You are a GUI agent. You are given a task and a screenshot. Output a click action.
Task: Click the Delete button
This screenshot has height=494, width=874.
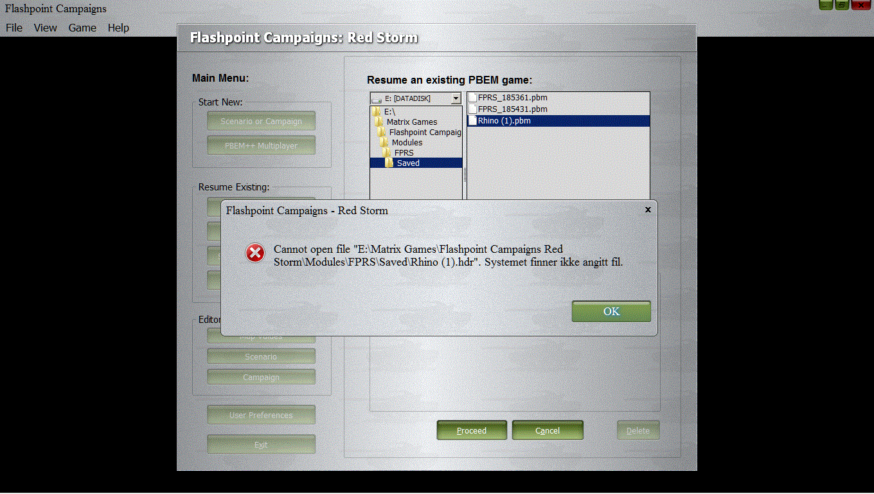(638, 430)
